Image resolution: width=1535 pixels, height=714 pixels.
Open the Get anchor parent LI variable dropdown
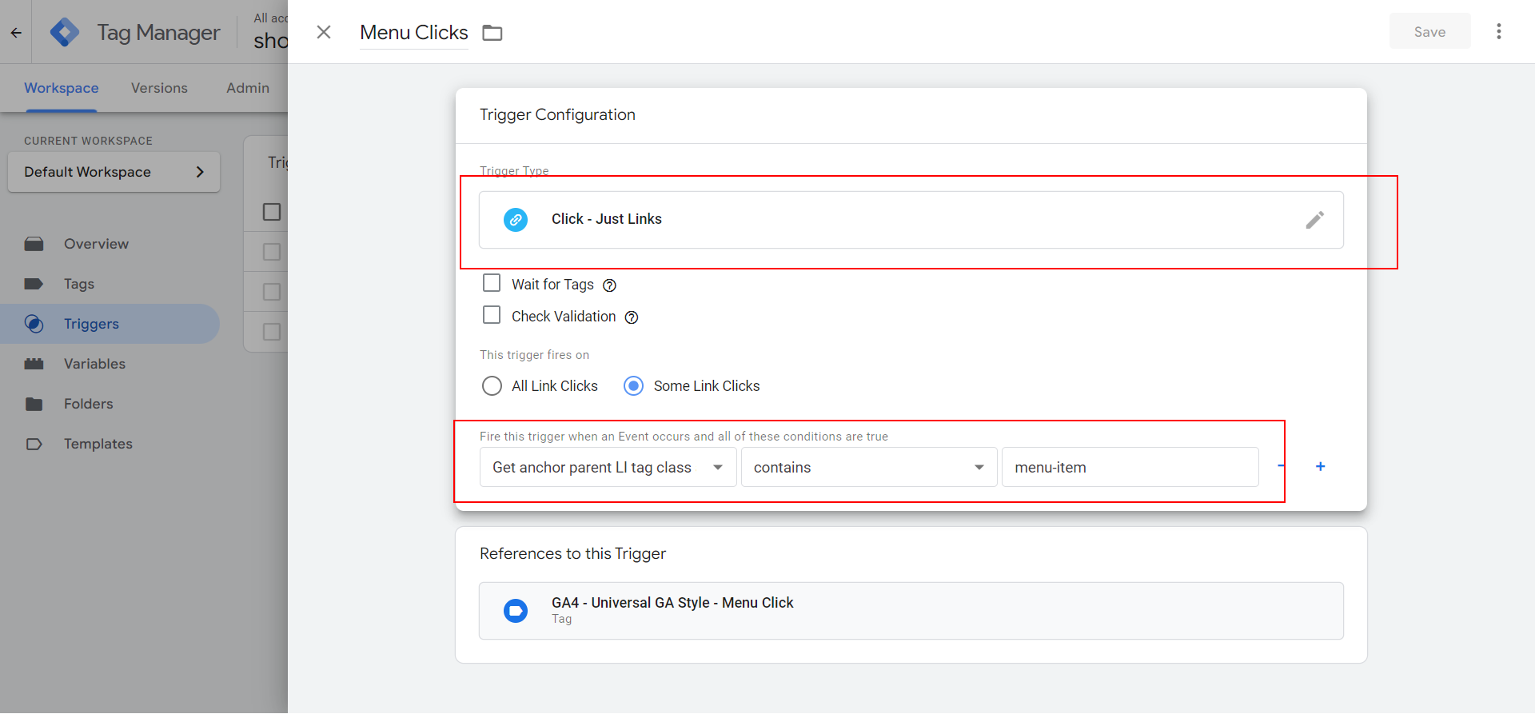[x=608, y=468]
